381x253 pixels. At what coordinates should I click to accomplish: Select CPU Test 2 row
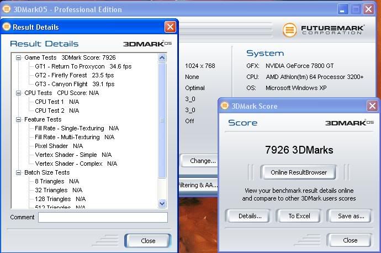[x=57, y=111]
